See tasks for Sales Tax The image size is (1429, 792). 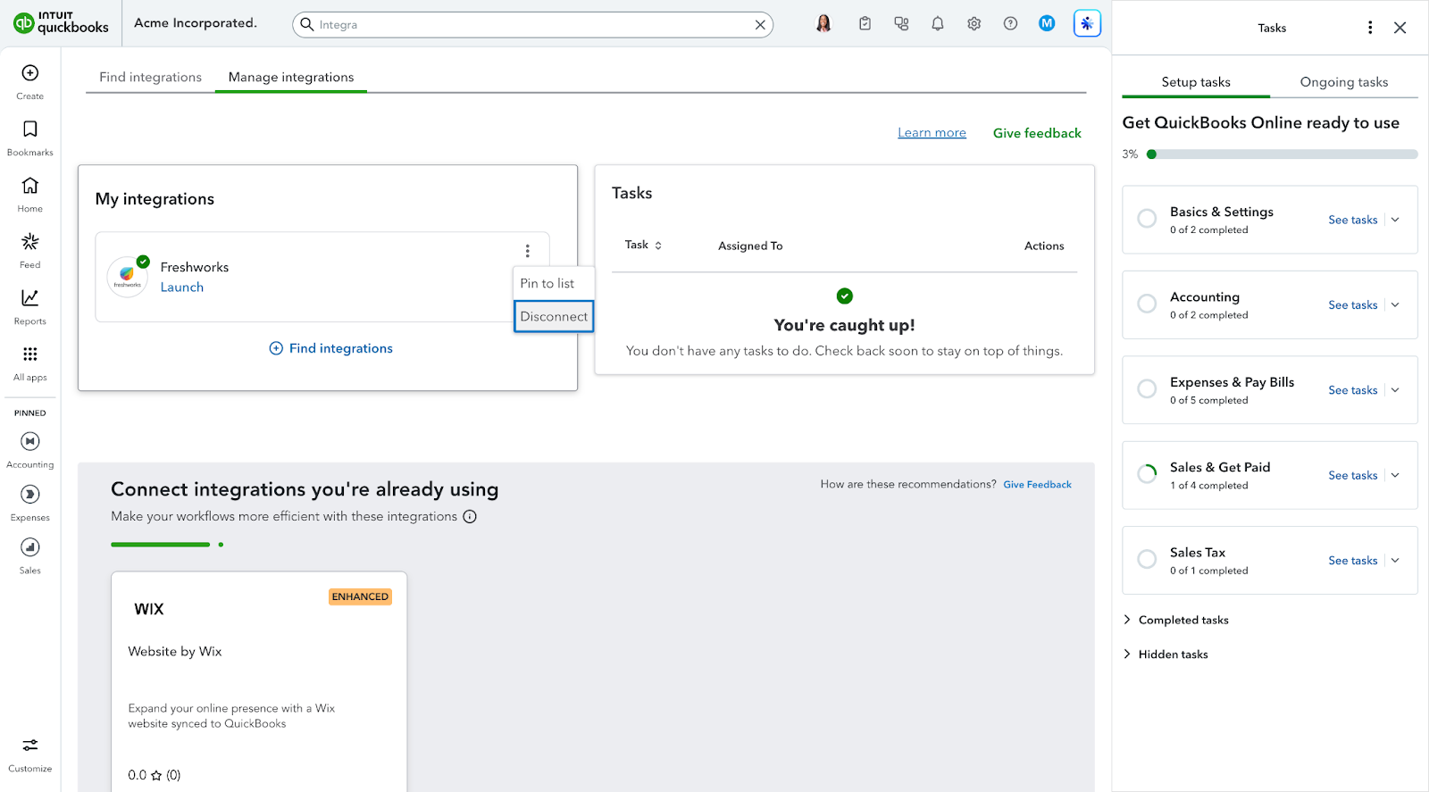(x=1352, y=561)
